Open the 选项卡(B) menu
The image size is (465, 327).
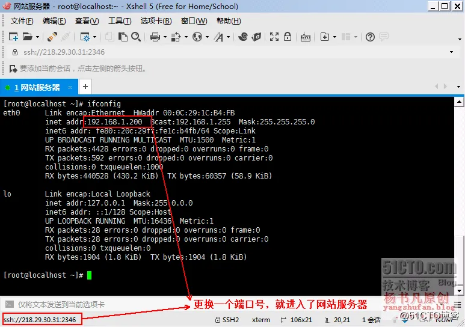coord(156,21)
